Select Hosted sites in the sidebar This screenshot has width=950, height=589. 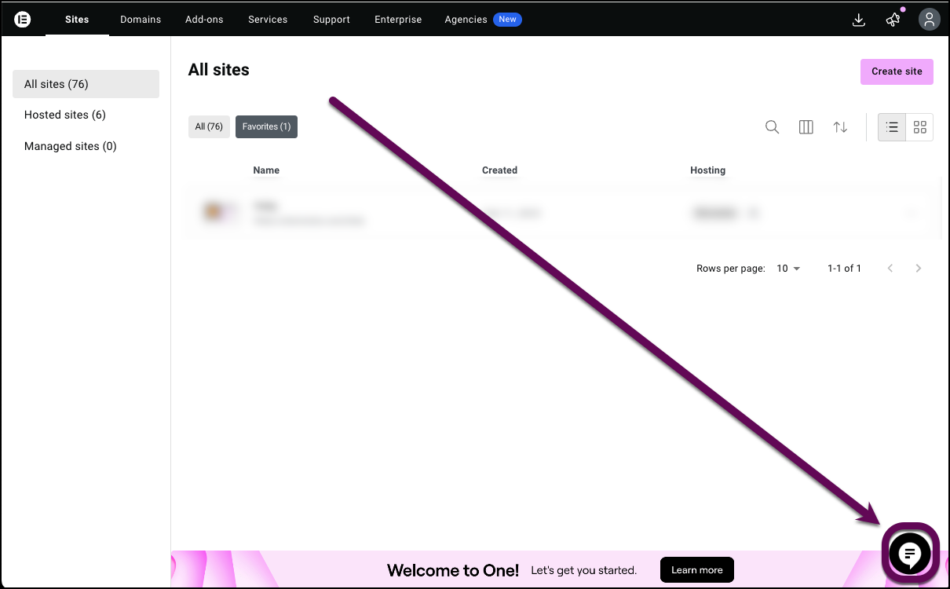pos(65,115)
